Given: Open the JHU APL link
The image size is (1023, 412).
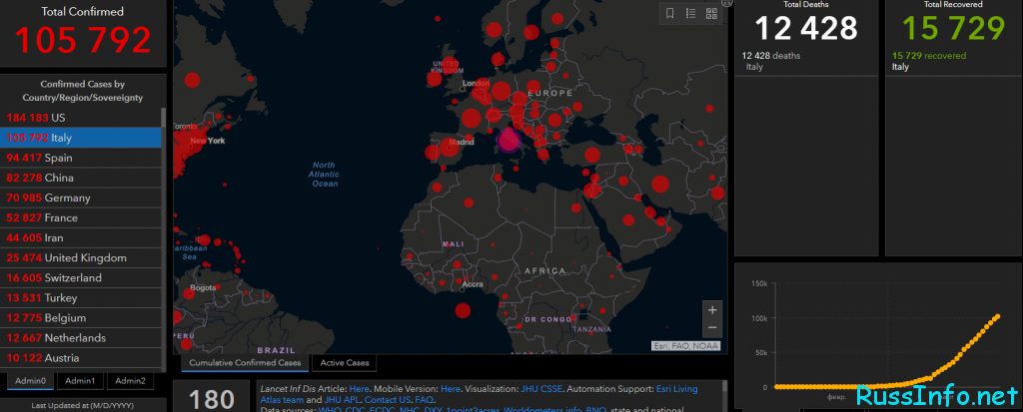Looking at the screenshot, I should pos(342,400).
